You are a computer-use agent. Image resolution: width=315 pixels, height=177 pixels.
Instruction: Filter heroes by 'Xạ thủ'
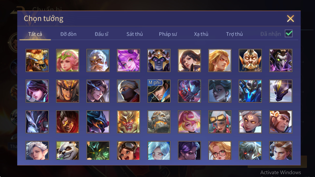pos(201,34)
